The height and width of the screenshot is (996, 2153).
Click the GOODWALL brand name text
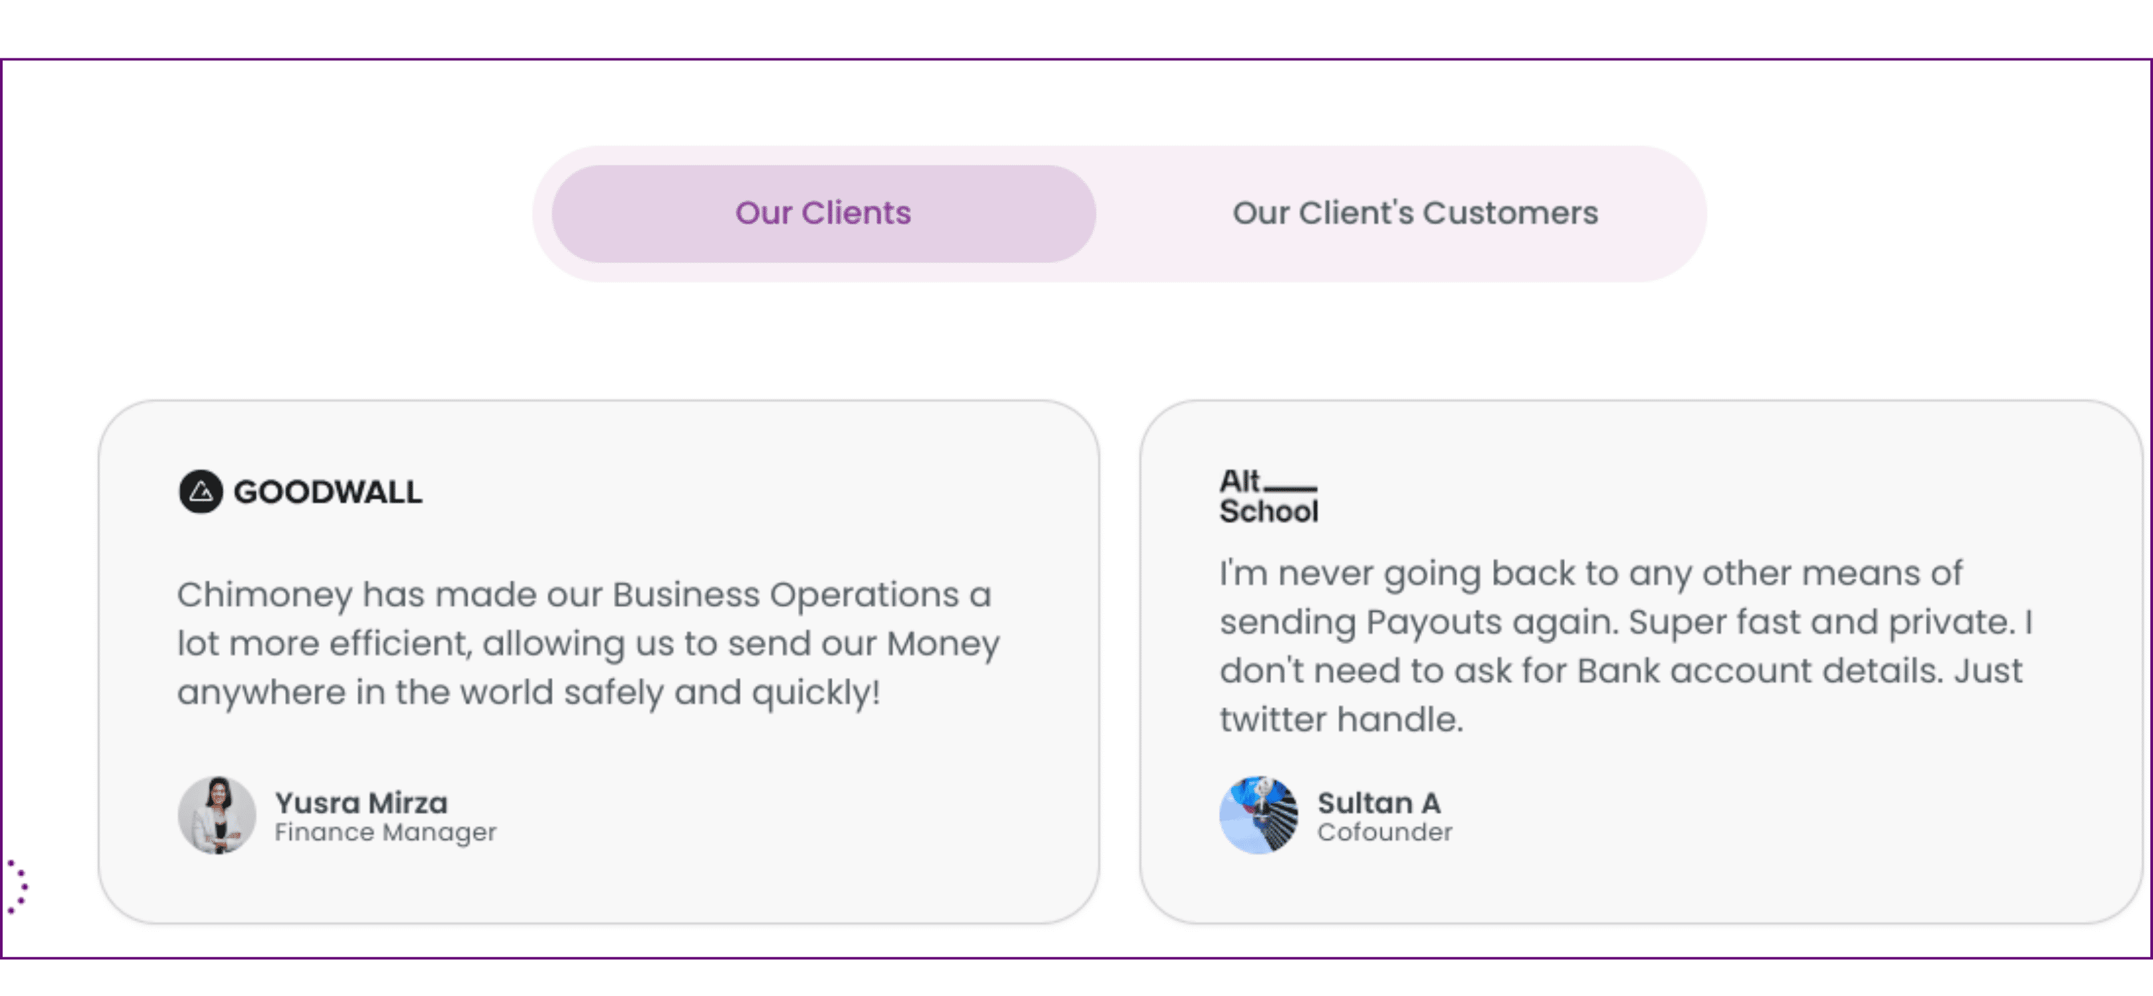coord(328,492)
